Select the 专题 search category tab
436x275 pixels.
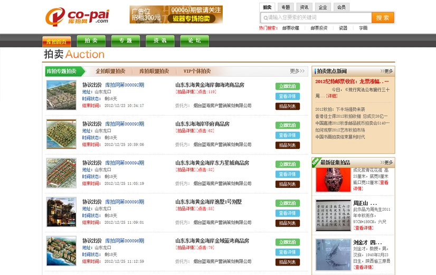tap(286, 7)
